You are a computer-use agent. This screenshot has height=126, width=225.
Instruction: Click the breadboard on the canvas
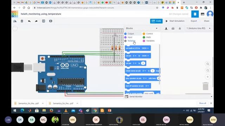pos(112,47)
